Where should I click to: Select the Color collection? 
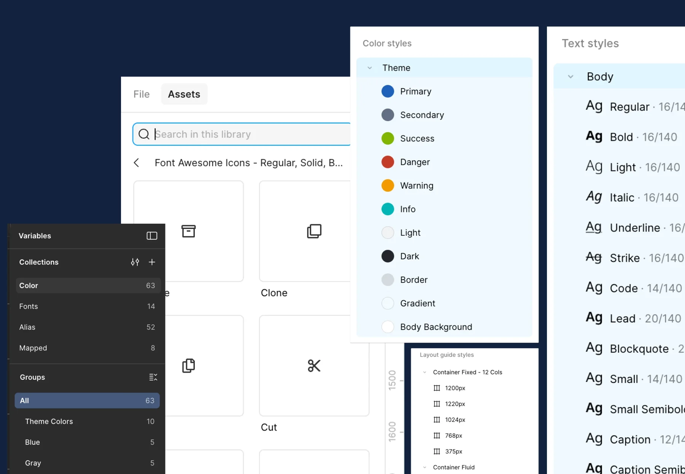pos(88,285)
